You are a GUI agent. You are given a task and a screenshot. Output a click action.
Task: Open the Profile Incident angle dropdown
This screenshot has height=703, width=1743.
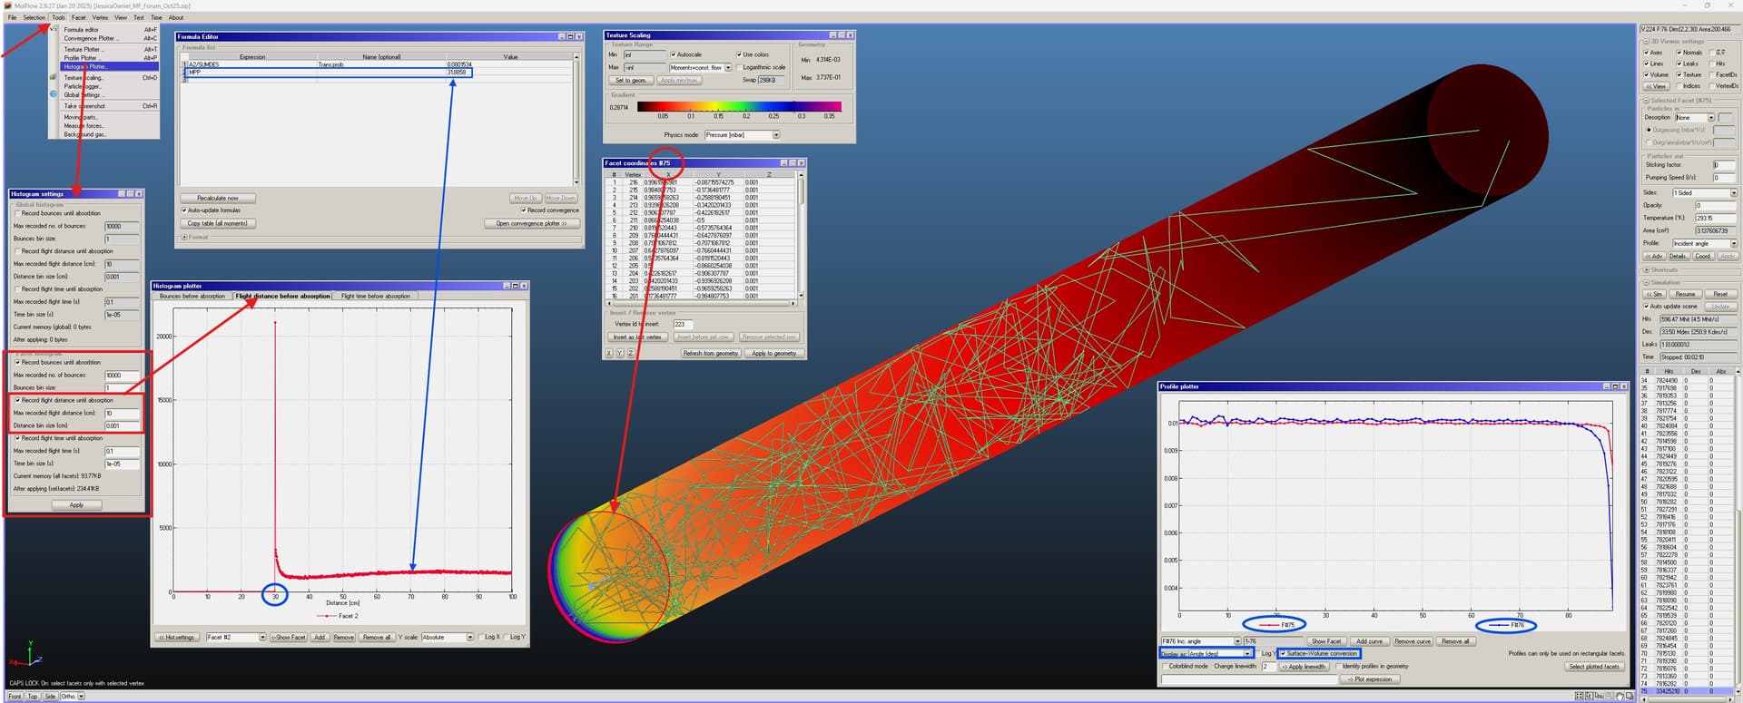[1733, 244]
